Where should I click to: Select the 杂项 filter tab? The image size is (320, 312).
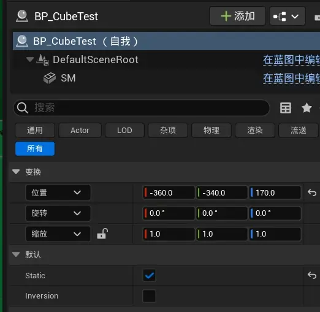coord(168,130)
